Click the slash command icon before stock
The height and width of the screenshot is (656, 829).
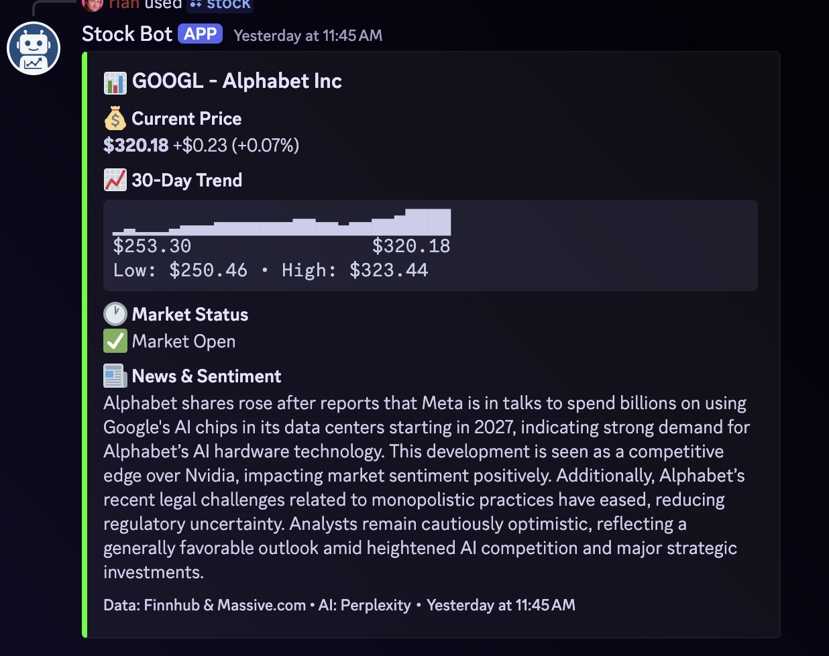coord(196,4)
